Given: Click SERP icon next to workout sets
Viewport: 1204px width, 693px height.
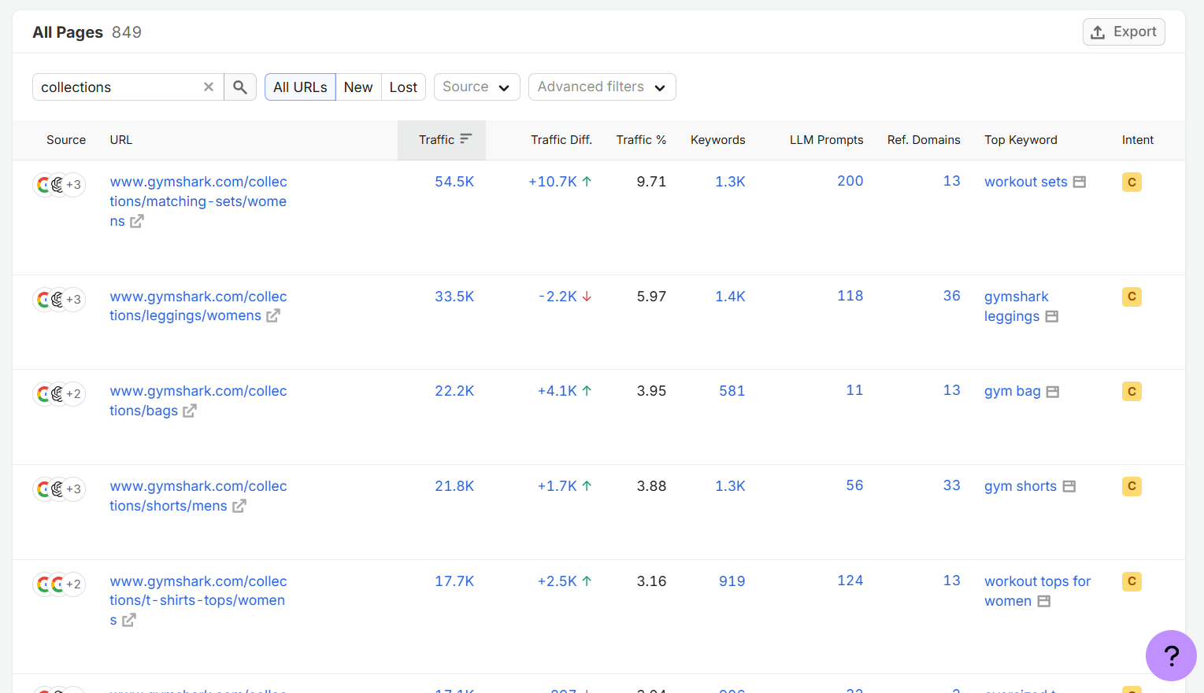Looking at the screenshot, I should click(1080, 182).
